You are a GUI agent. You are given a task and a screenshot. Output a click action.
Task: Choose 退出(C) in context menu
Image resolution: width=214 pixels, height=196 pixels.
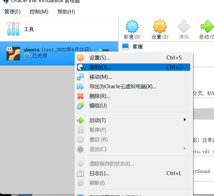coord(134,149)
